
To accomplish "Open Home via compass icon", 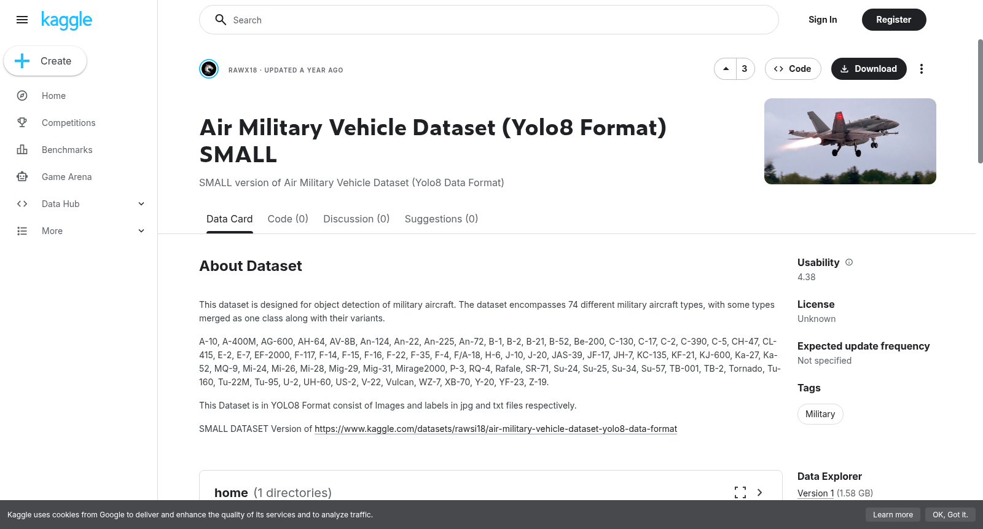I will tap(22, 96).
